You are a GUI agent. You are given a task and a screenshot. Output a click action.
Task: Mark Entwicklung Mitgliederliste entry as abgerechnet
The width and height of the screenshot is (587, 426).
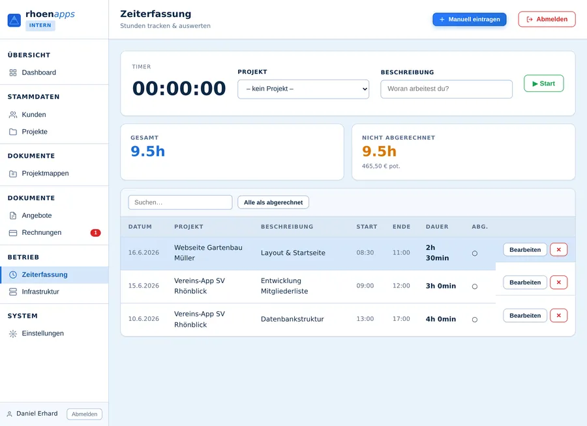(475, 286)
